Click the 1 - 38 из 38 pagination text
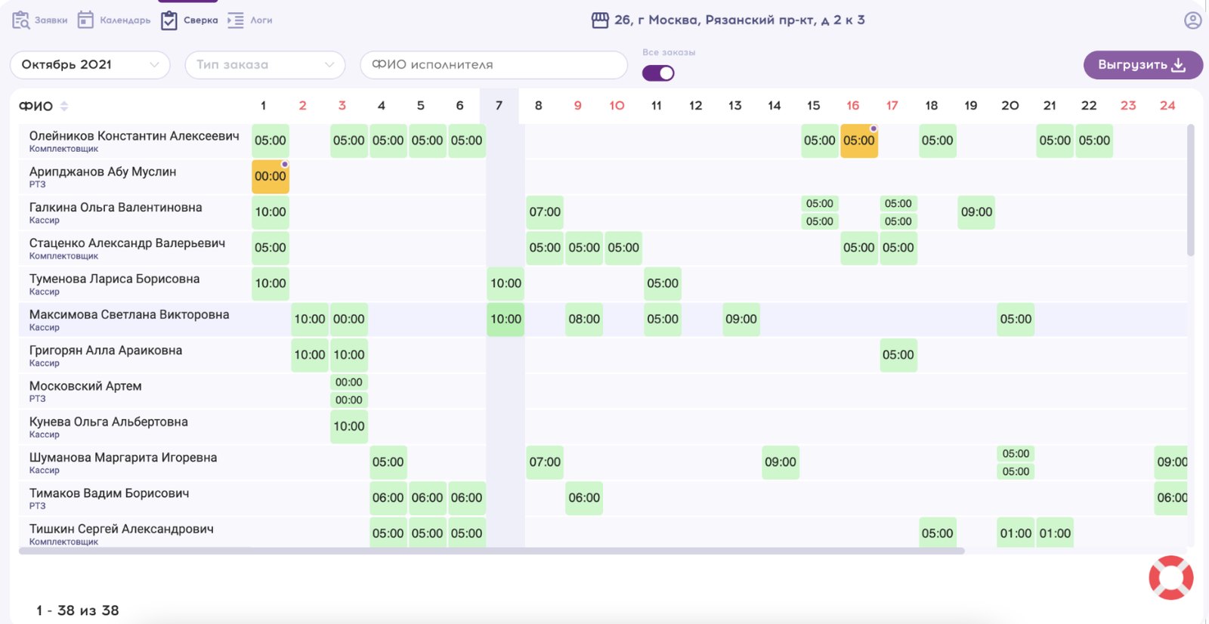This screenshot has height=624, width=1209. [78, 610]
